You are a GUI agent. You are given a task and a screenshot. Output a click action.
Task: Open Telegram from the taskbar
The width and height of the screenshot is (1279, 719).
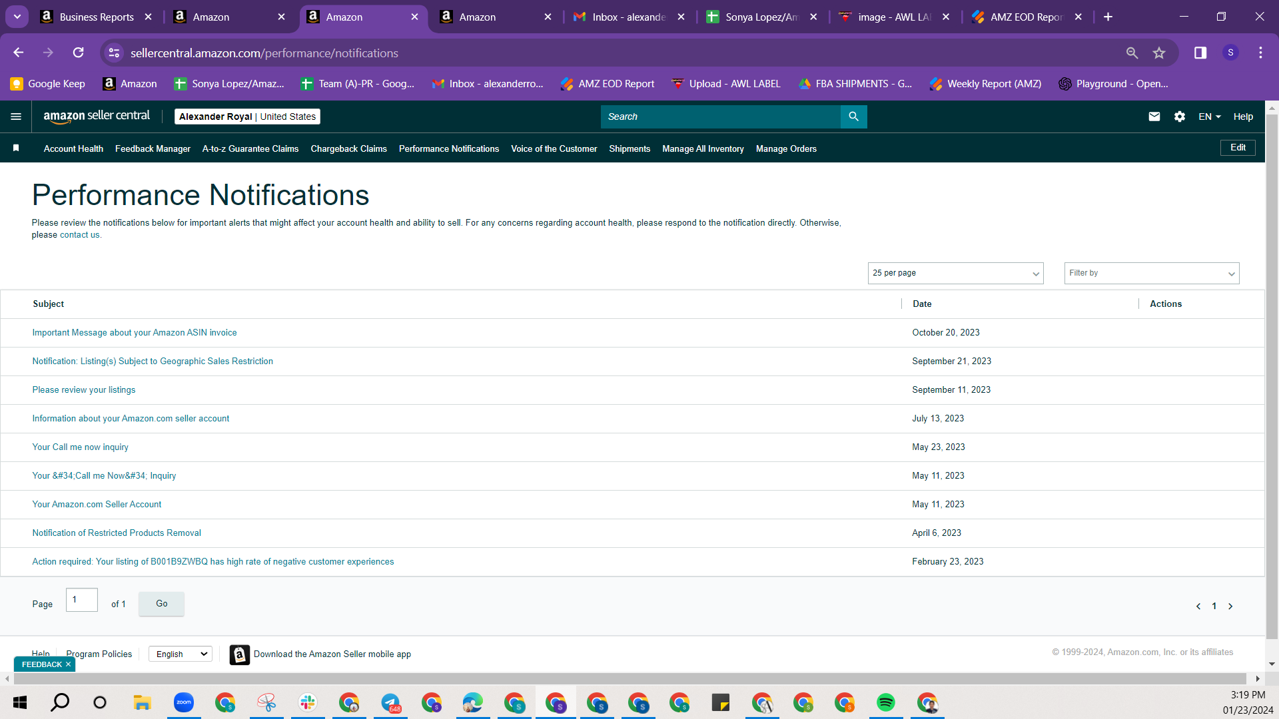(x=390, y=702)
